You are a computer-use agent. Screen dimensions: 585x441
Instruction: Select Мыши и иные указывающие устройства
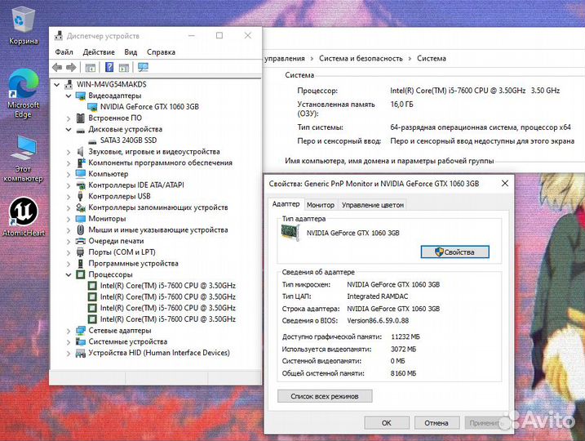(x=157, y=230)
